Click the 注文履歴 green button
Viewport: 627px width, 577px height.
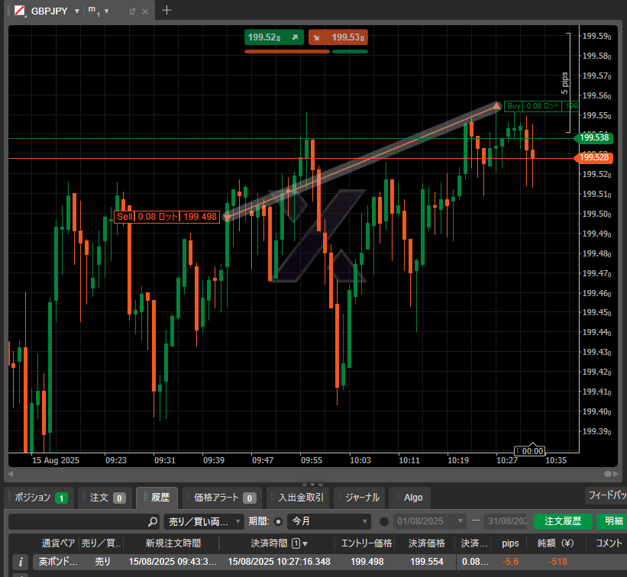click(x=563, y=522)
